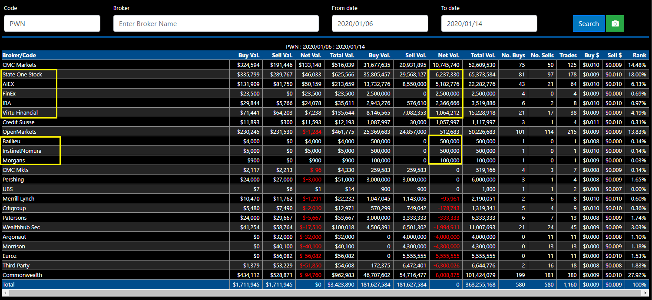Click Commonwealth net volume -8,008,875
The image size is (652, 300).
tap(446, 275)
